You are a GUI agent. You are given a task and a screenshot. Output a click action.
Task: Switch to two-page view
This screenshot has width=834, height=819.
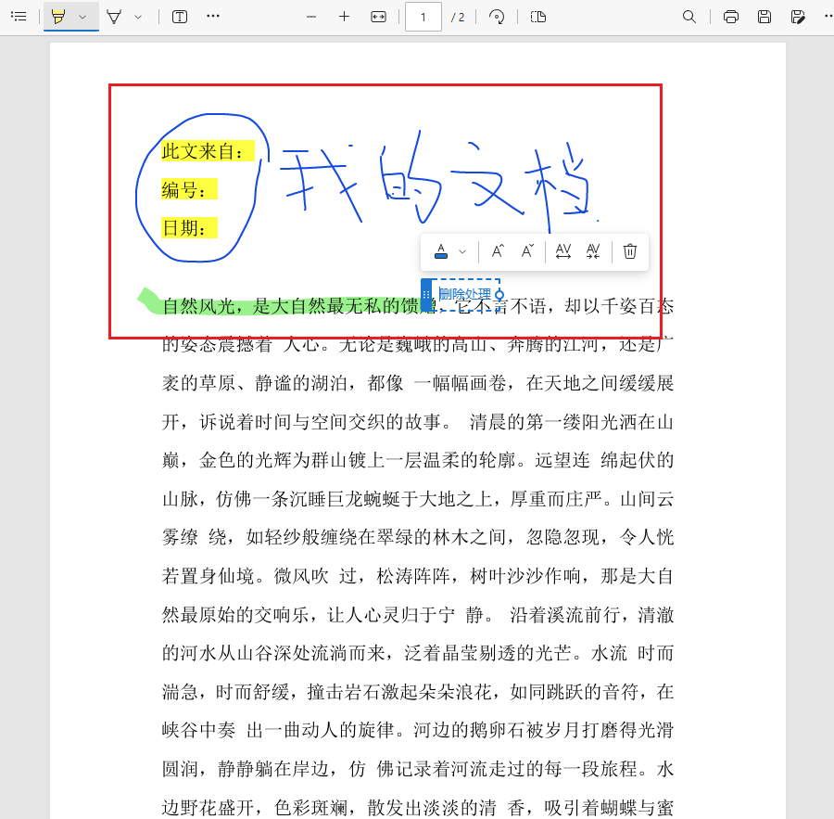538,17
